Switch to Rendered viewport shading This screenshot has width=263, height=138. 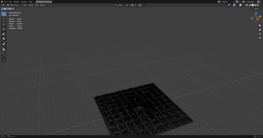point(258,5)
